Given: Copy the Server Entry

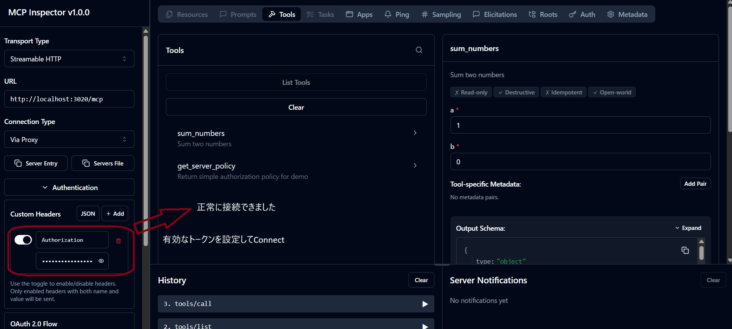Looking at the screenshot, I should [36, 163].
